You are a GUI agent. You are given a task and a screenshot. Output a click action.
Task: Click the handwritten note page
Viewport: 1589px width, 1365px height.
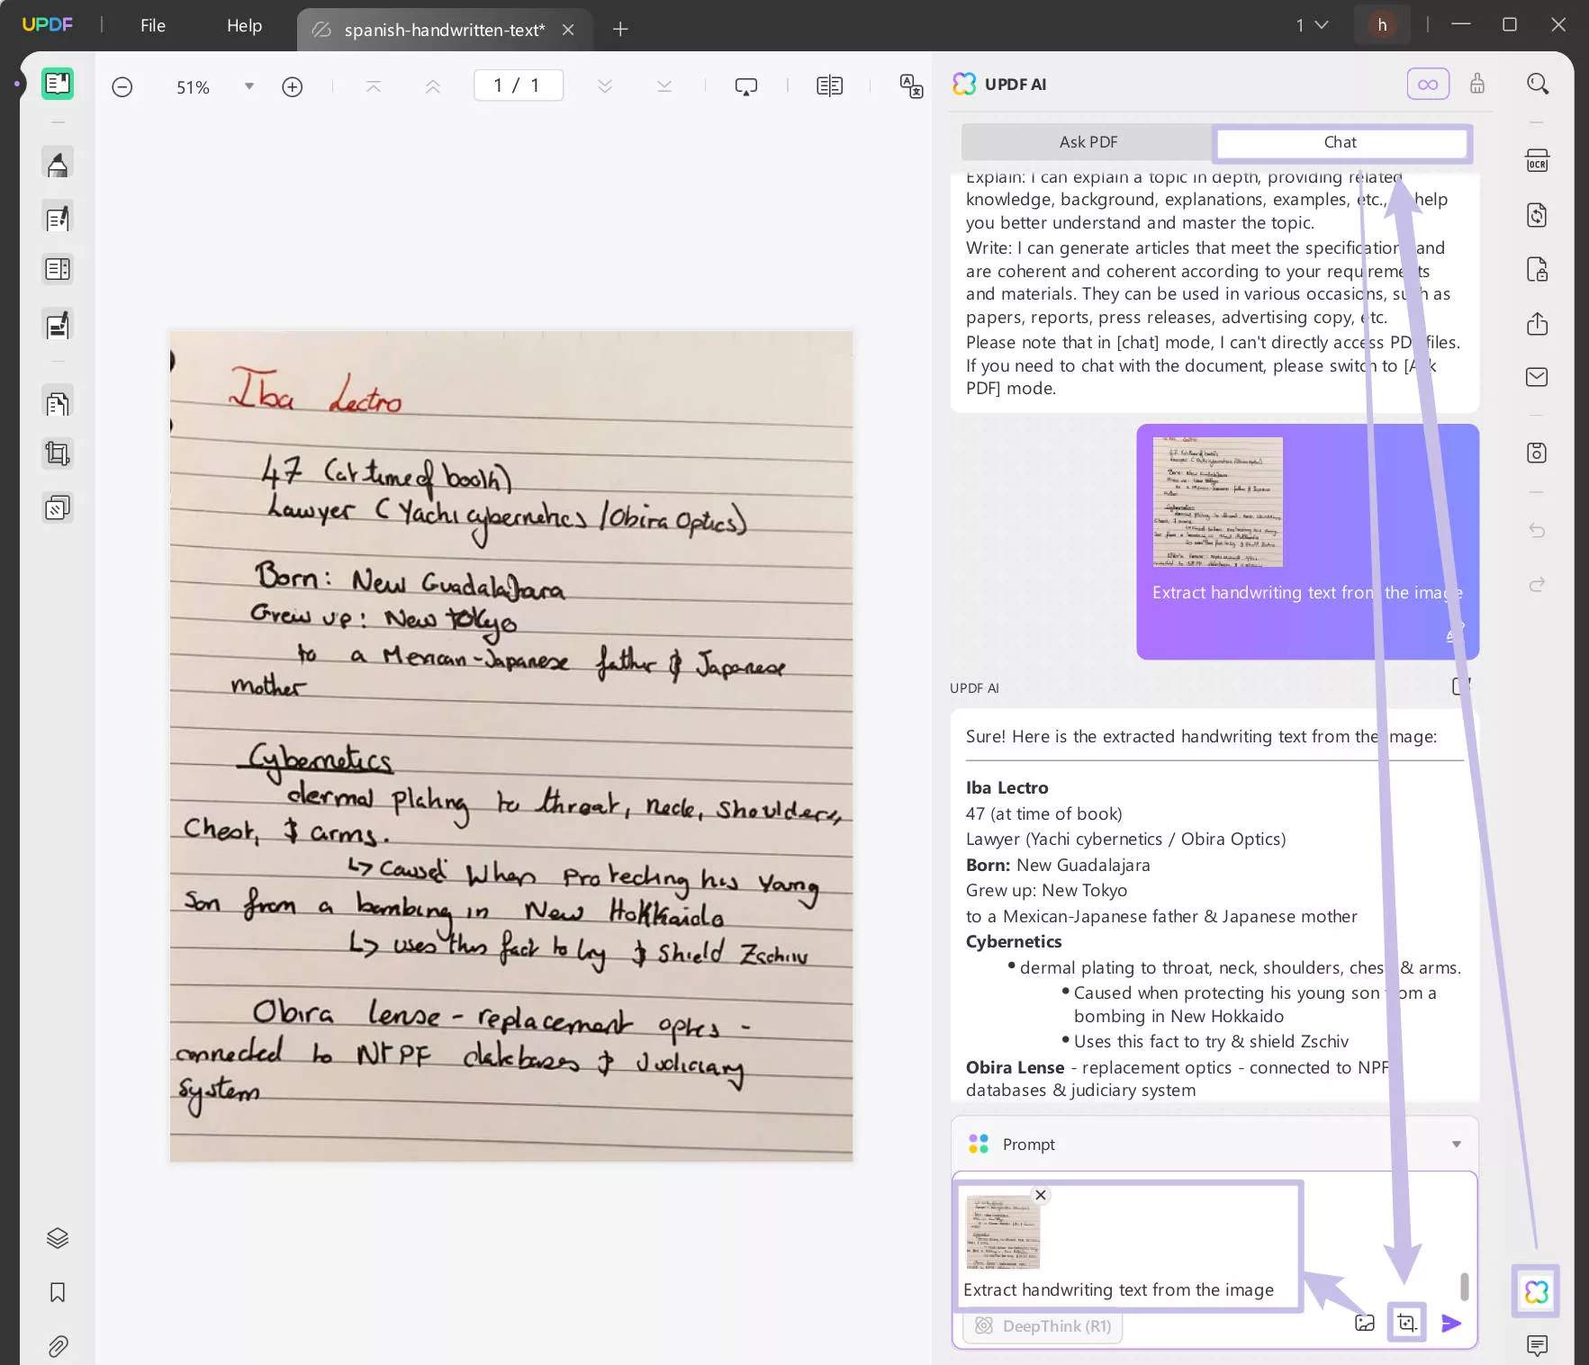tap(511, 746)
